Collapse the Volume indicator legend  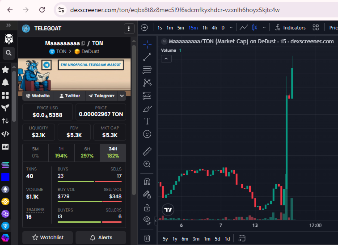(x=166, y=59)
